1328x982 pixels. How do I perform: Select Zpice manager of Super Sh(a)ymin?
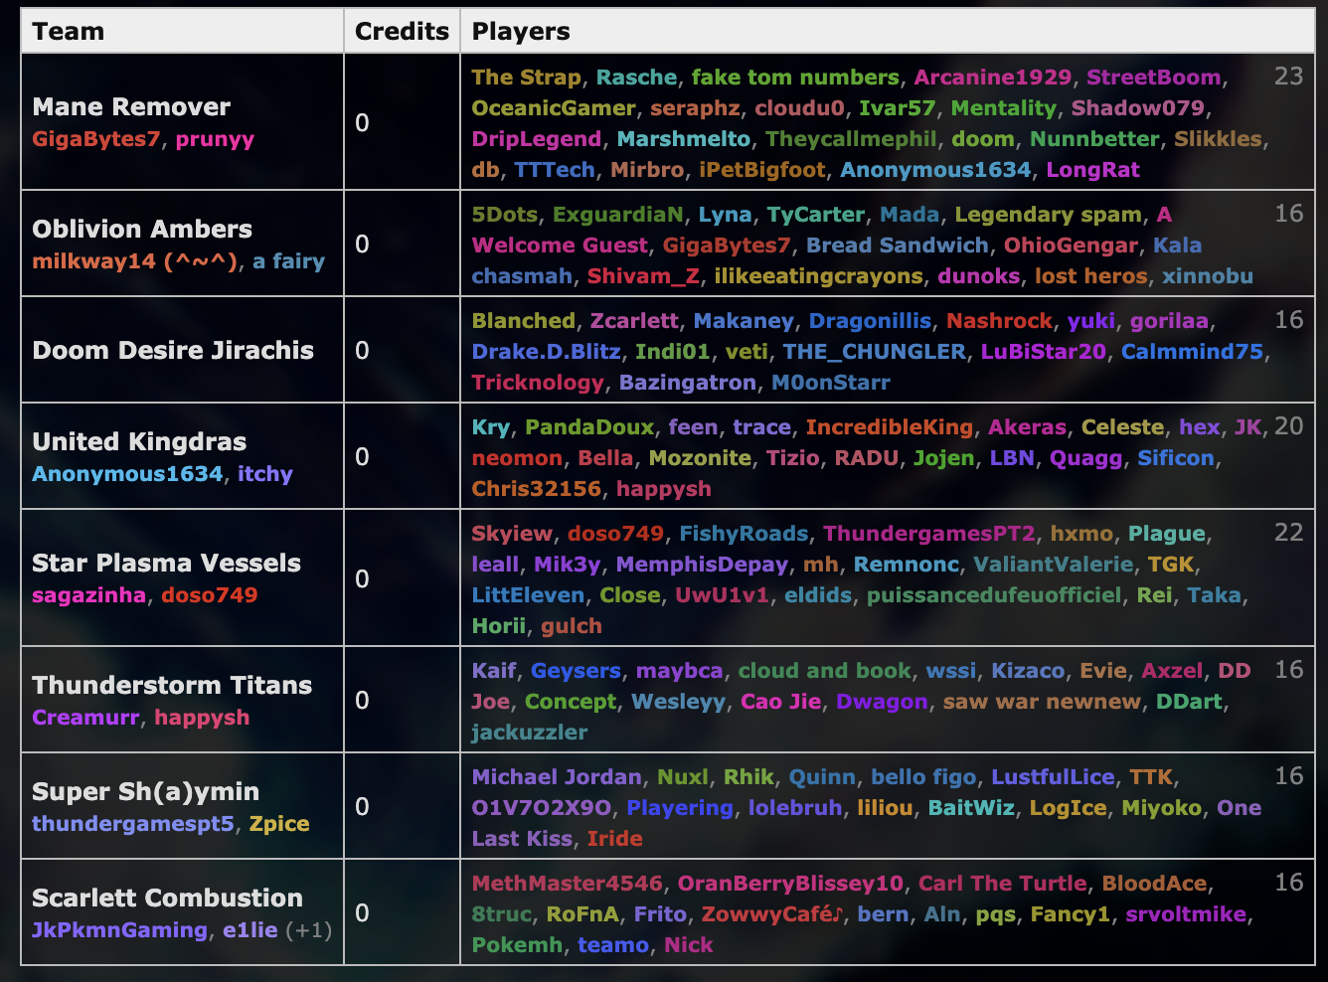(279, 824)
